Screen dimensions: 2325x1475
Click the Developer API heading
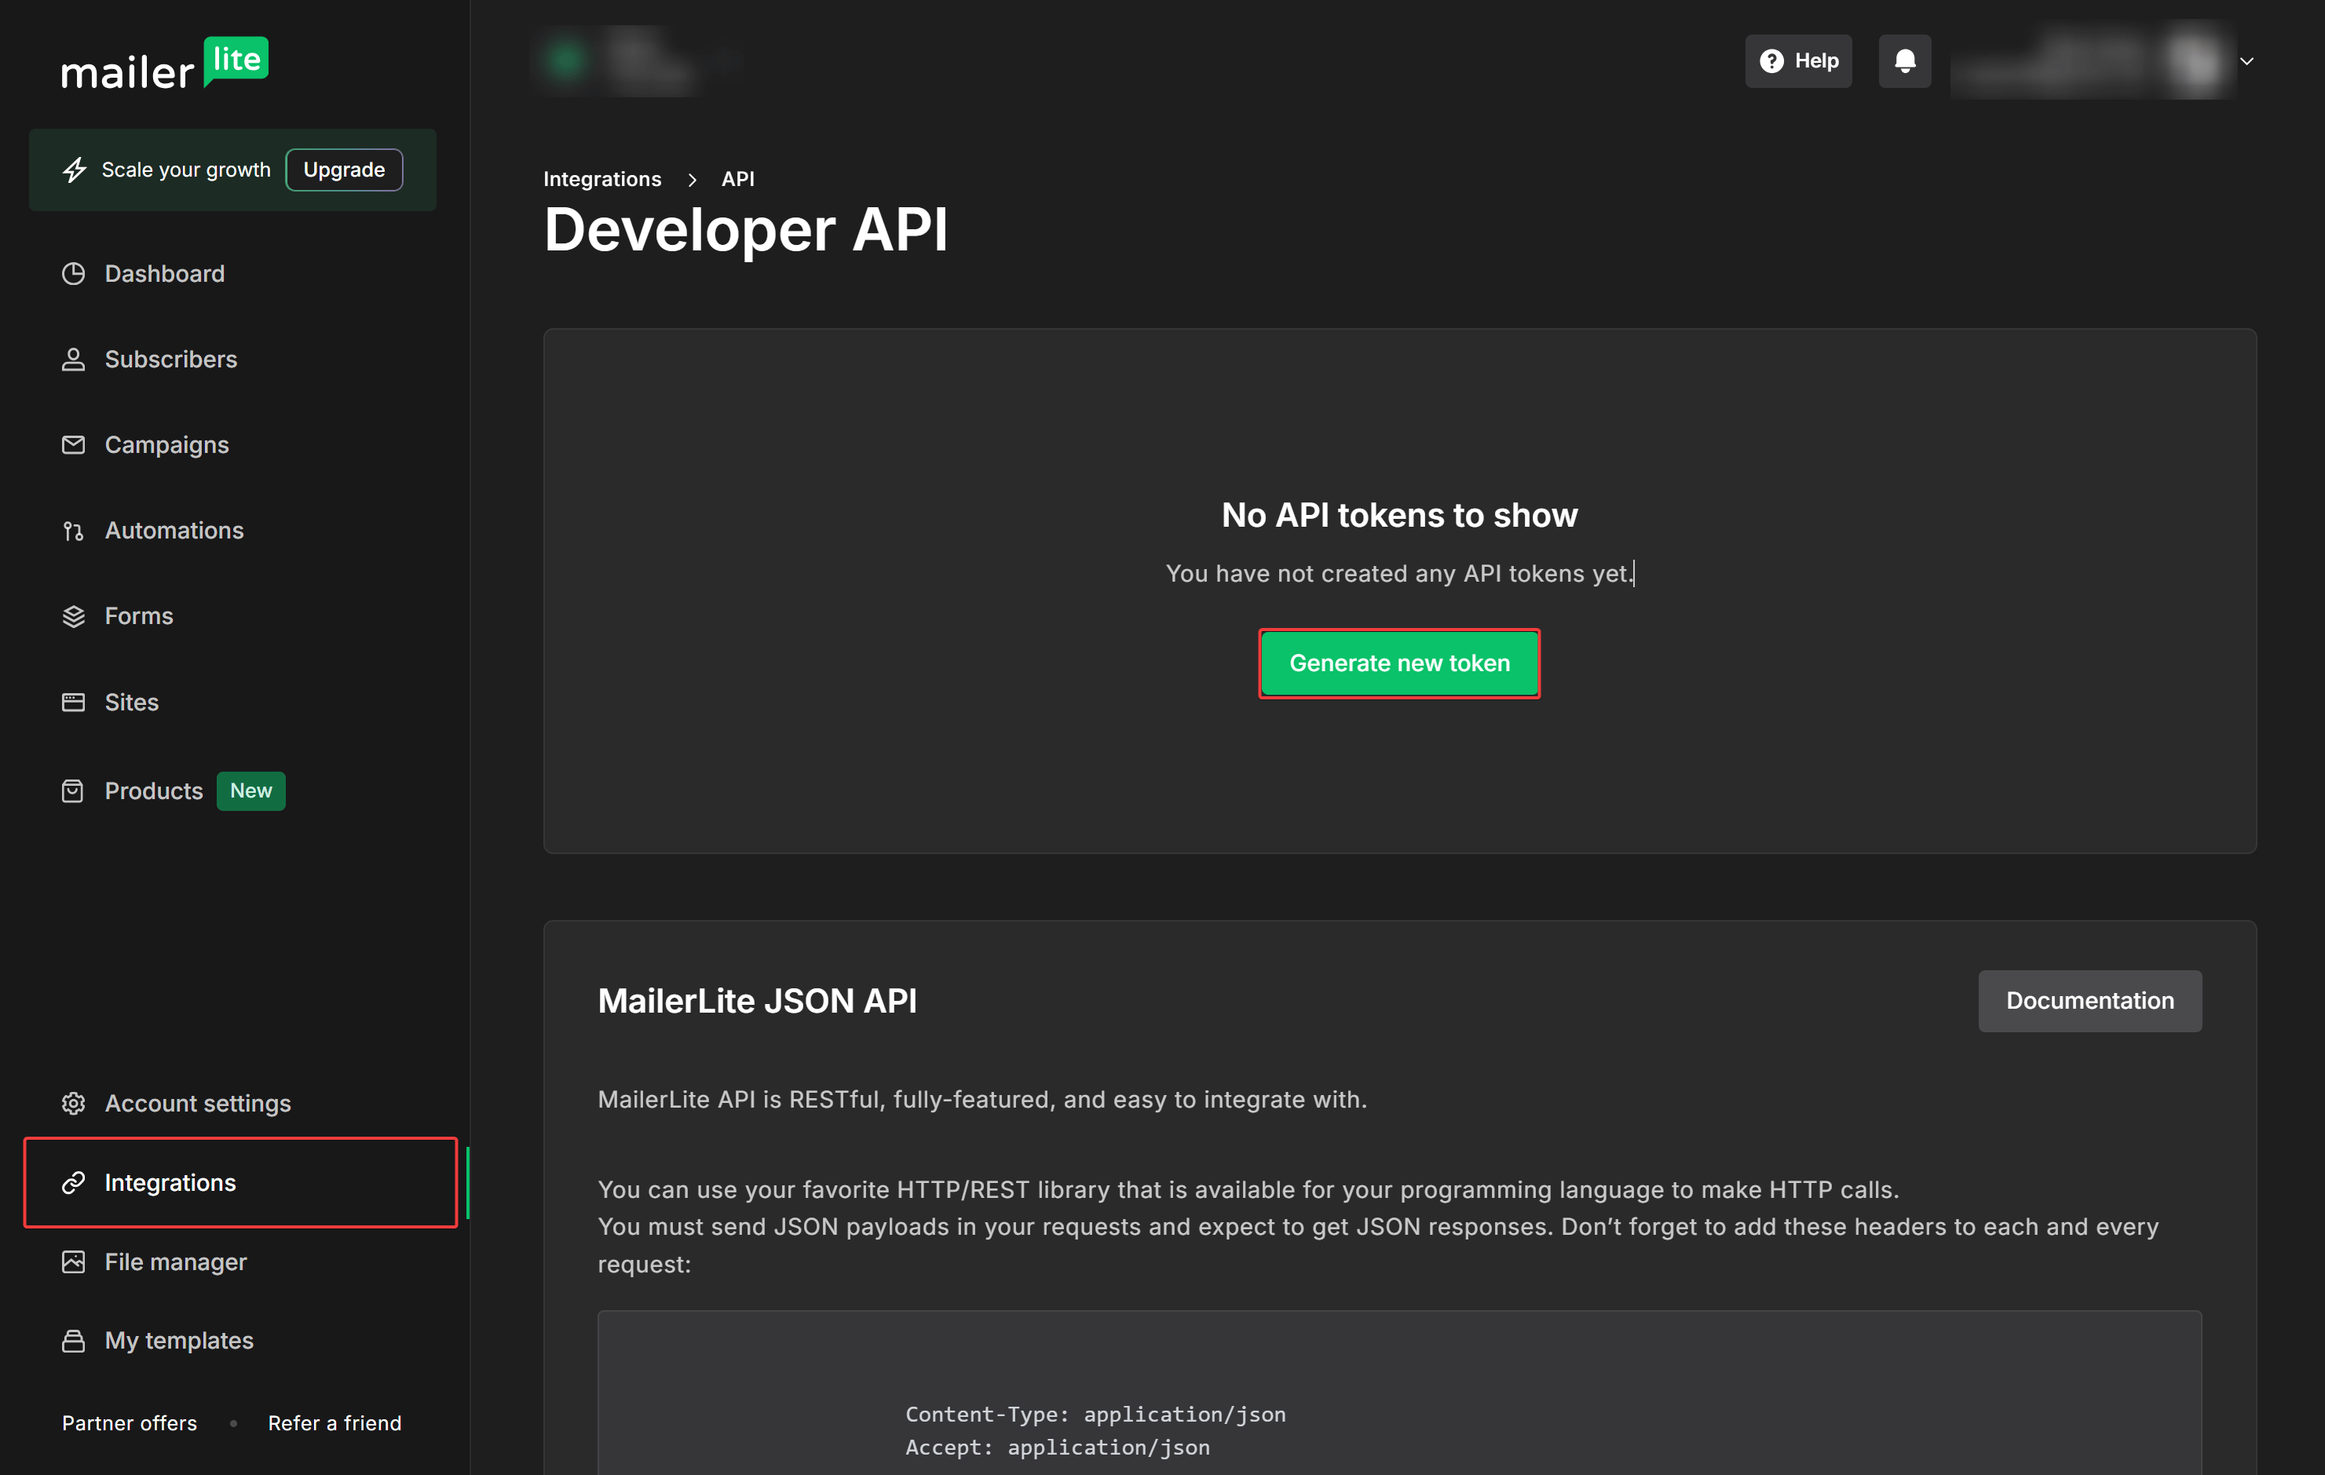(x=747, y=231)
